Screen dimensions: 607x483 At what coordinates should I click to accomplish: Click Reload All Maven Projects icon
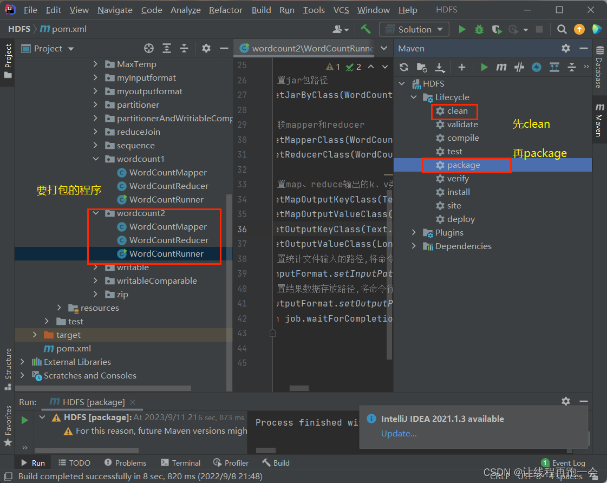(404, 67)
